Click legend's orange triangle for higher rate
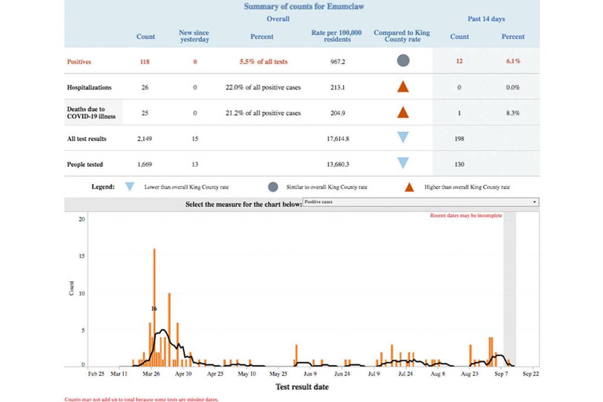The height and width of the screenshot is (402, 603). 410,187
